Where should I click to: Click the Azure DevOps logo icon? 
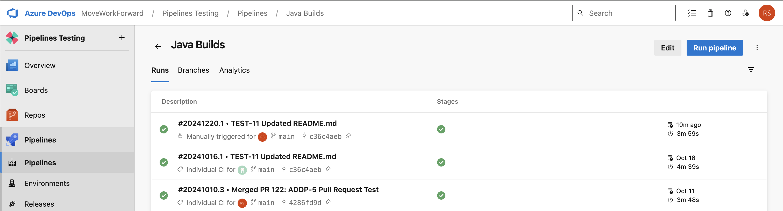click(x=12, y=13)
